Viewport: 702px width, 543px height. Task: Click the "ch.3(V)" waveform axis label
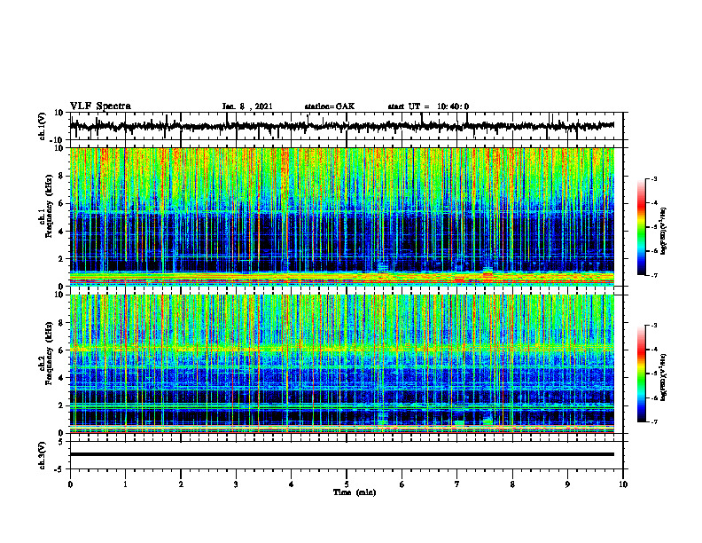tap(43, 455)
